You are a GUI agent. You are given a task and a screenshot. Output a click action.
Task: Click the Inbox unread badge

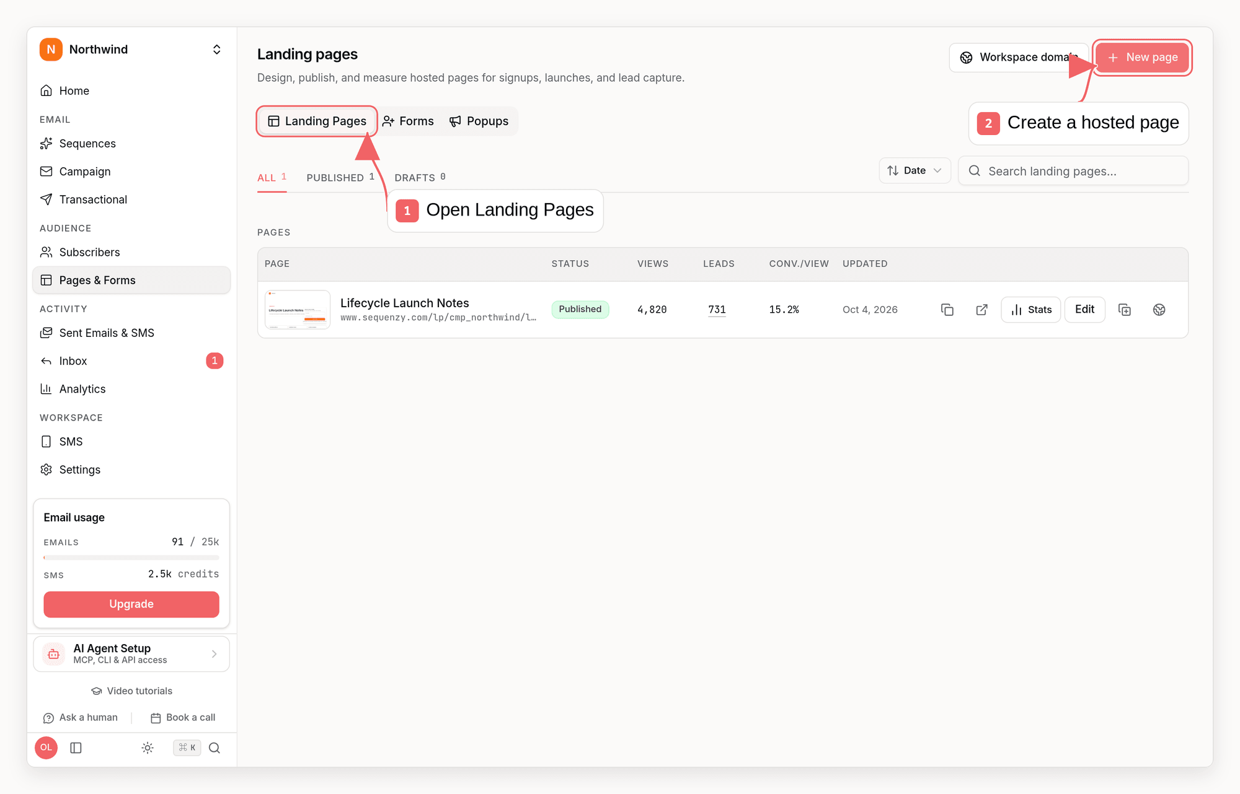(215, 360)
